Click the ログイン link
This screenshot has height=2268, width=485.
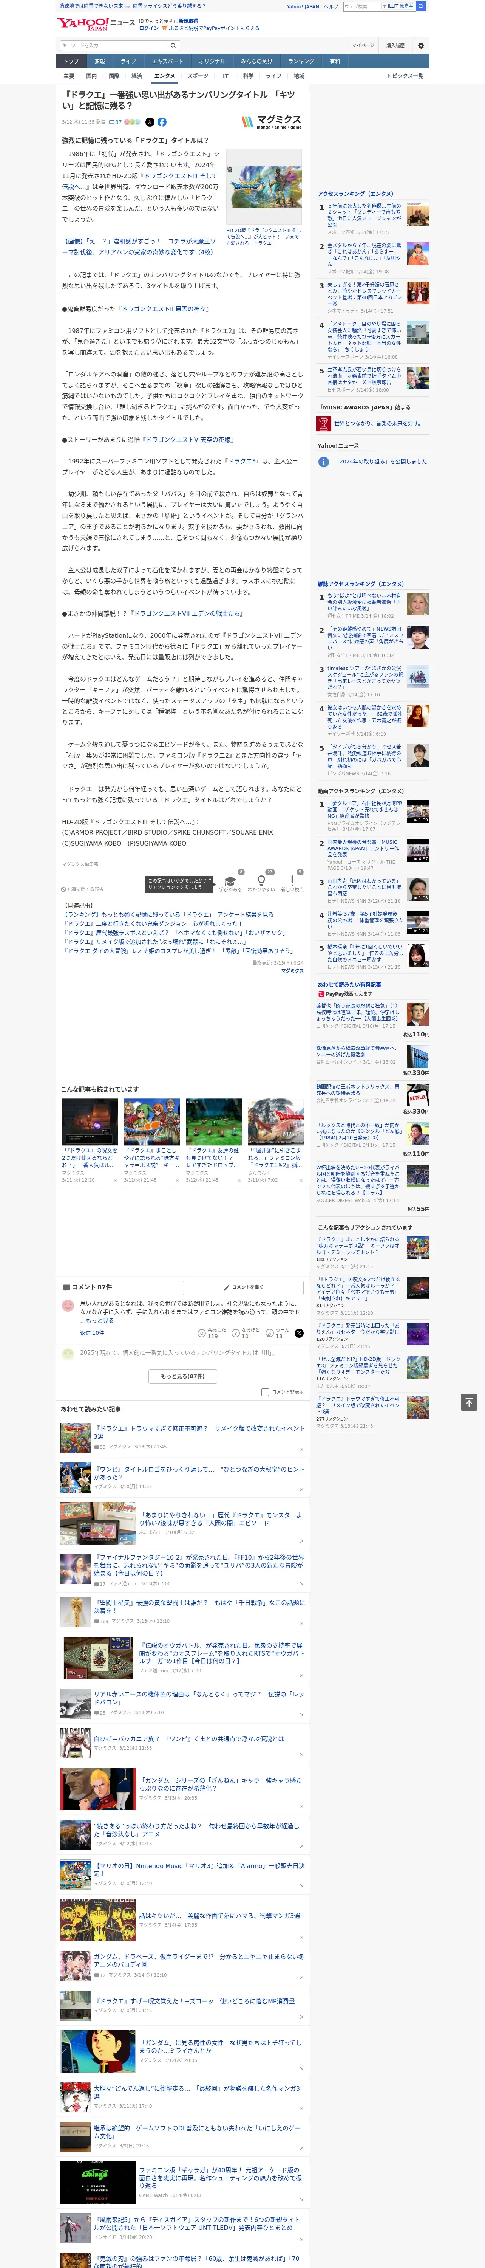point(149,28)
